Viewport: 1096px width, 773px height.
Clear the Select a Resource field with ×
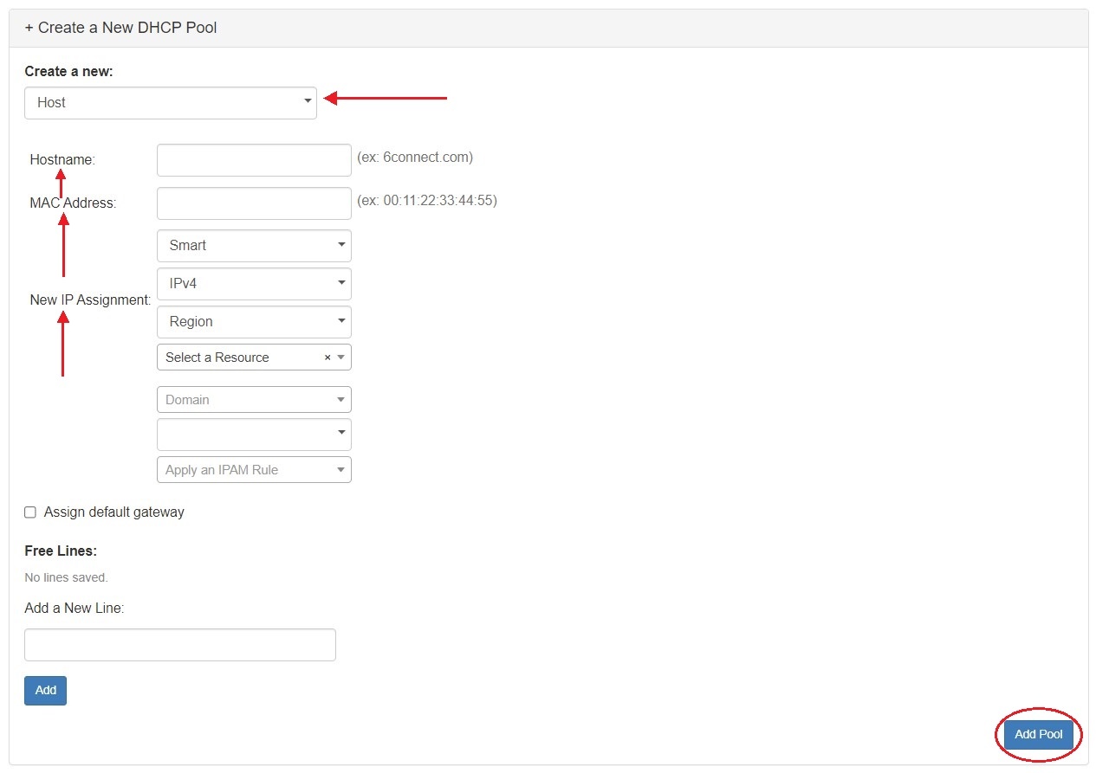(328, 358)
